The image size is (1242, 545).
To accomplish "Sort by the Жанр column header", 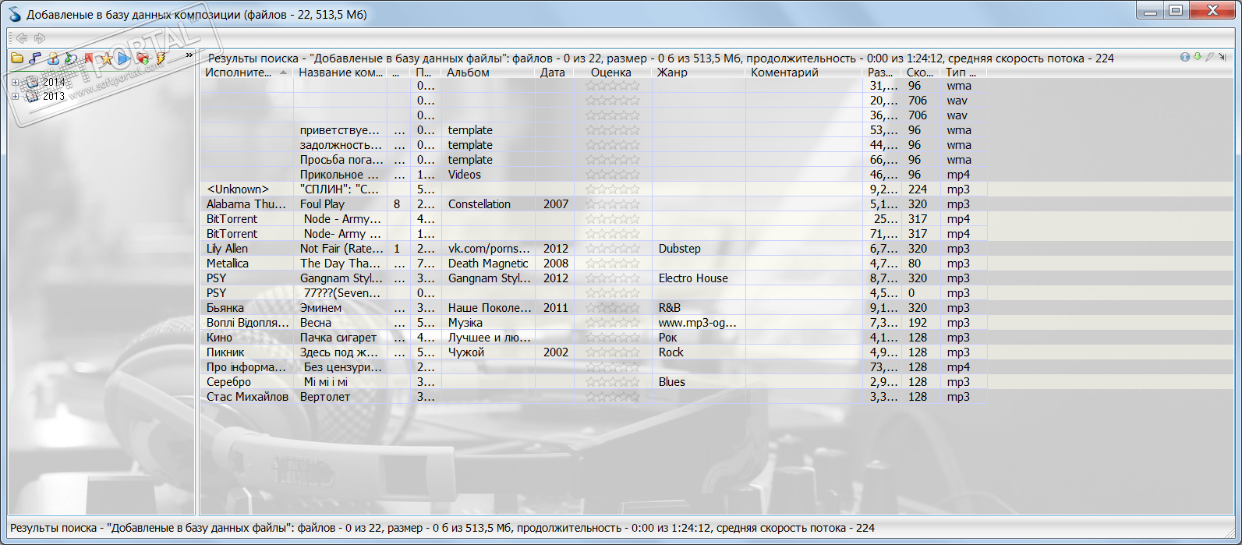I will point(699,73).
